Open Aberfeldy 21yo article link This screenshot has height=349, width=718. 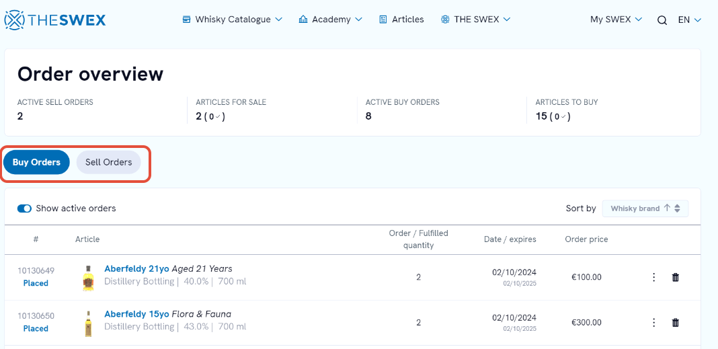pos(136,269)
